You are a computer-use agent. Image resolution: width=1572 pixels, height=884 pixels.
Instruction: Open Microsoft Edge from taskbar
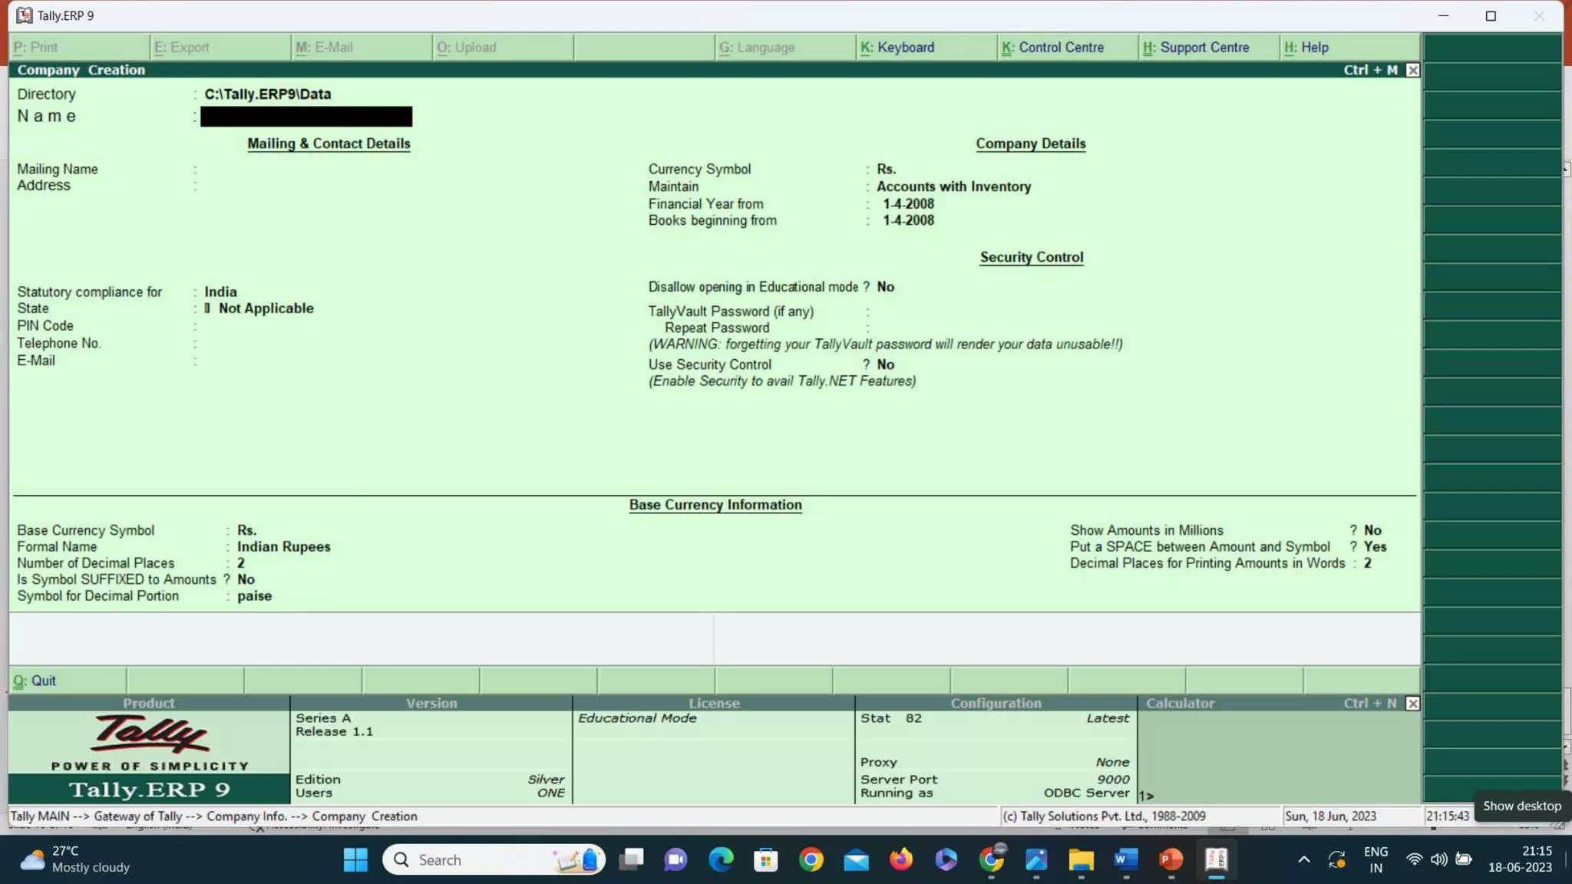pos(721,859)
